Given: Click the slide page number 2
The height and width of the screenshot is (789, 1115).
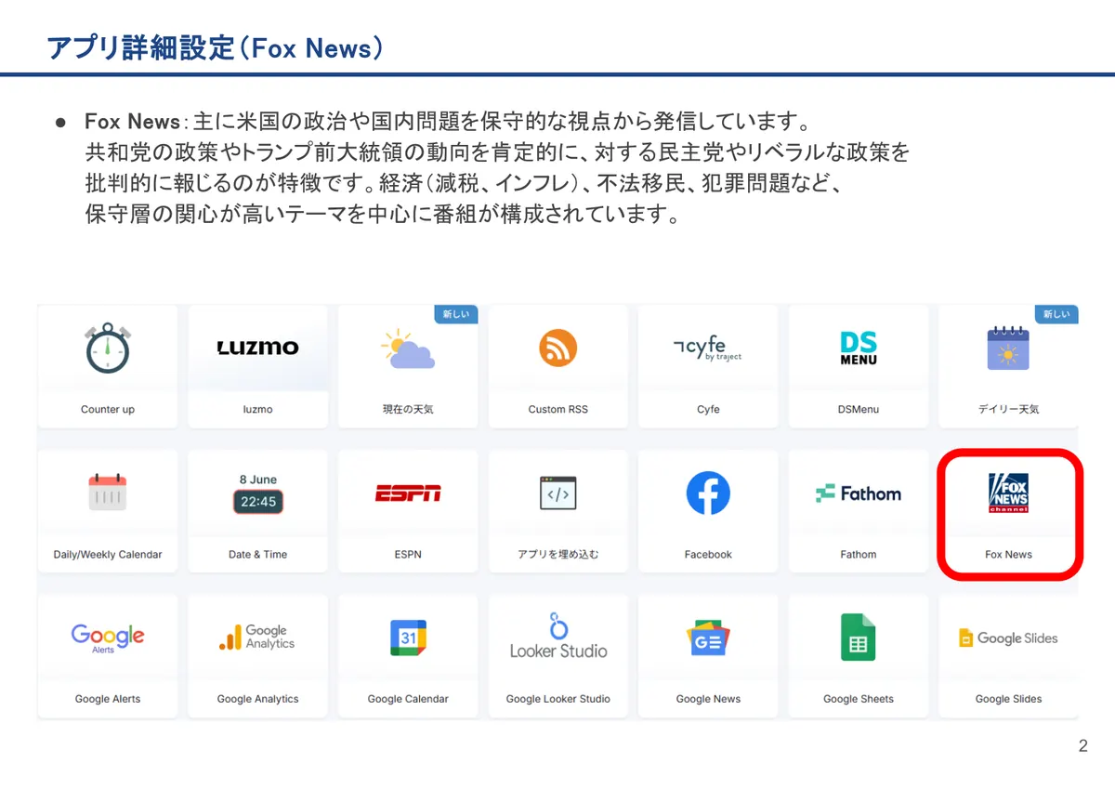Looking at the screenshot, I should [1082, 745].
